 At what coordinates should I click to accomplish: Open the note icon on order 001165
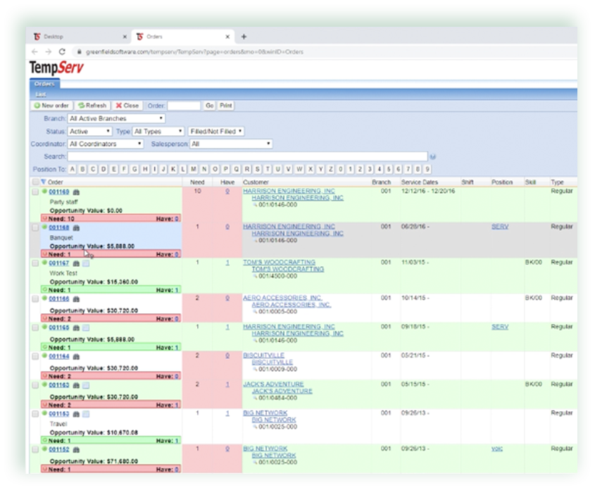click(86, 327)
